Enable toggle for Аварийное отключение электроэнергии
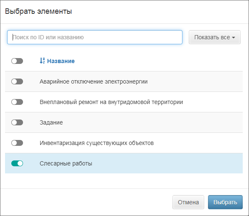The width and height of the screenshot is (249, 216). (17, 81)
